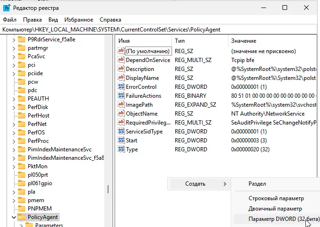Sort values by the Имя column header
This screenshot has width=320, height=227.
point(141,41)
